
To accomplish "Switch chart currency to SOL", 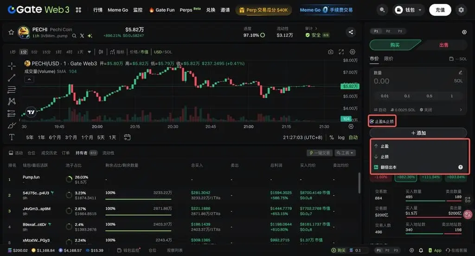I will (168, 52).
